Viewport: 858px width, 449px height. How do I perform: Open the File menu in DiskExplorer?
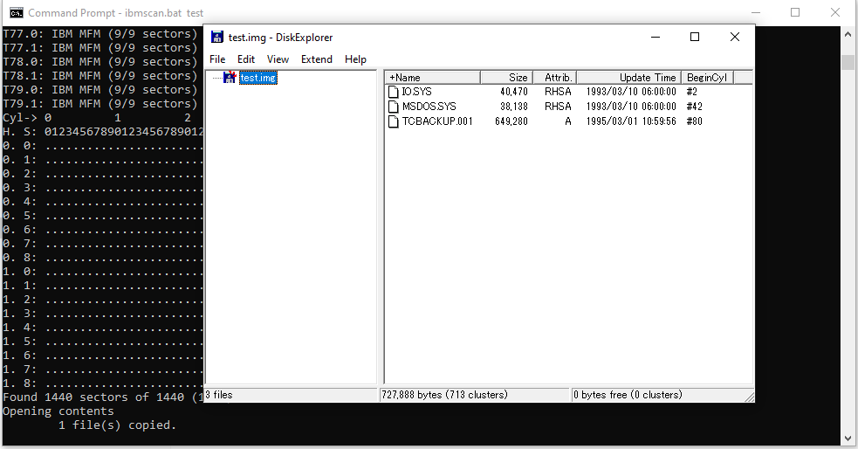pos(217,59)
